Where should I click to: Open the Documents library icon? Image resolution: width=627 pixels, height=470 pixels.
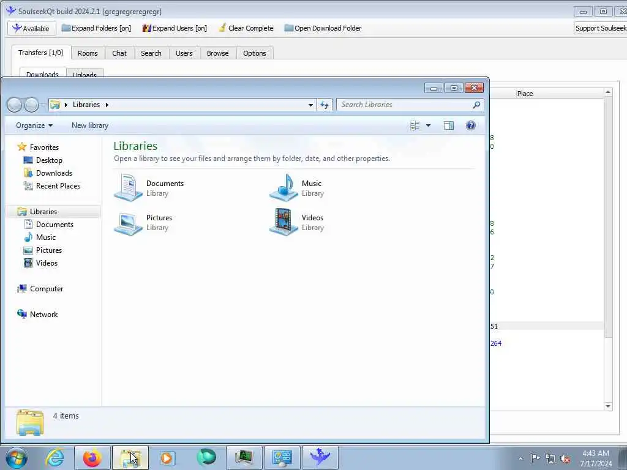coord(128,187)
